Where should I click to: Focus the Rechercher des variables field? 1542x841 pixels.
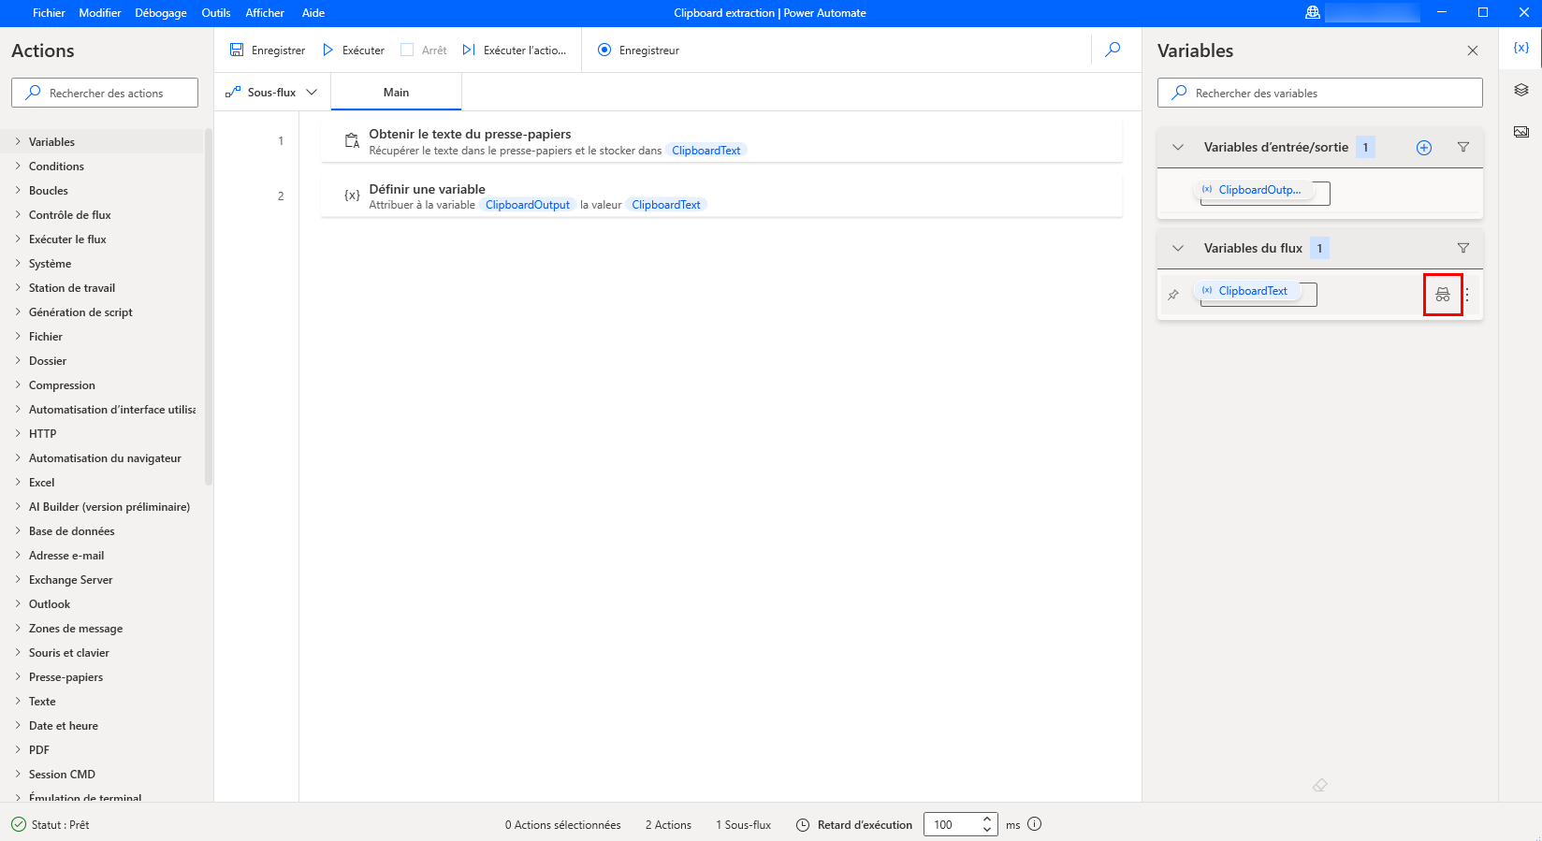click(1320, 93)
